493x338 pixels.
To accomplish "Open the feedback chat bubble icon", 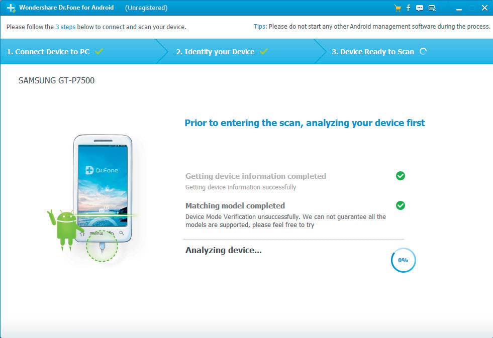I will click(x=420, y=8).
